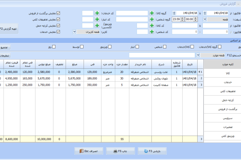This screenshot has height=160, width=241.
Task: Select the برگشت از فروش category tab
Action: (223, 109)
